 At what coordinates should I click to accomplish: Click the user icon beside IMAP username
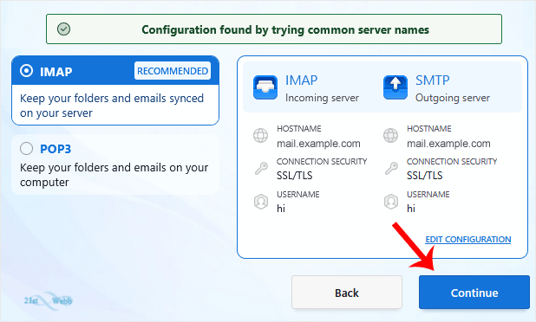click(x=260, y=201)
